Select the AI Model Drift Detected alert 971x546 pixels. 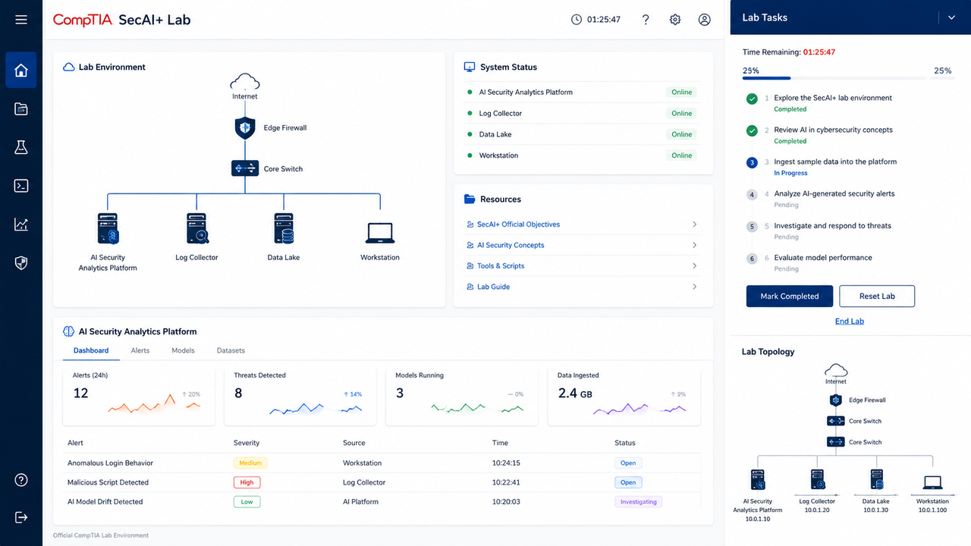[x=105, y=502]
